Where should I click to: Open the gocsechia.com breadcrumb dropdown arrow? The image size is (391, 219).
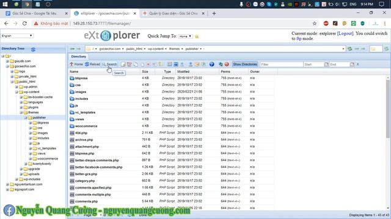coord(123,49)
